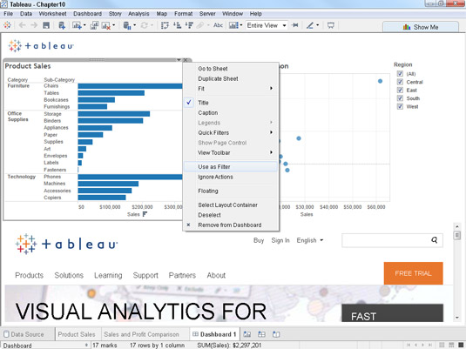Click the new worksheet chart-plus icon

tap(77, 25)
